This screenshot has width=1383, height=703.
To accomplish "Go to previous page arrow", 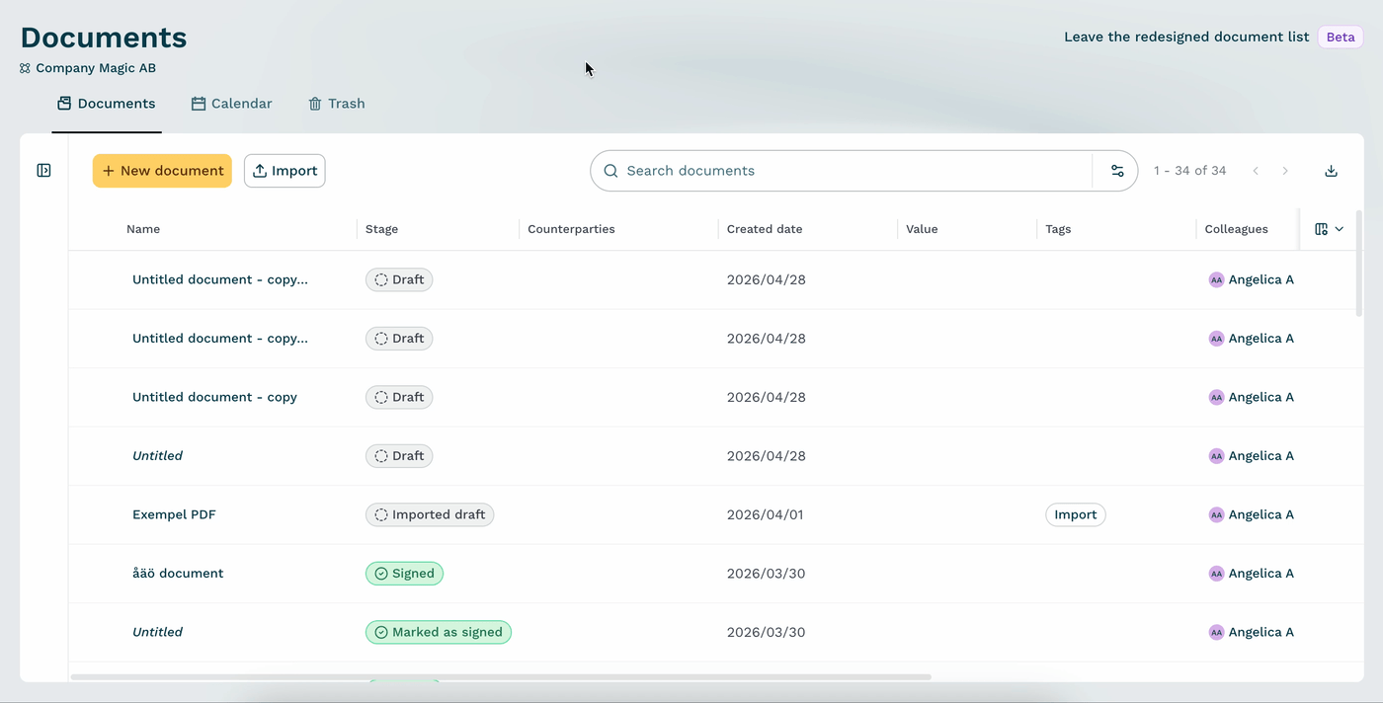I will 1256,171.
